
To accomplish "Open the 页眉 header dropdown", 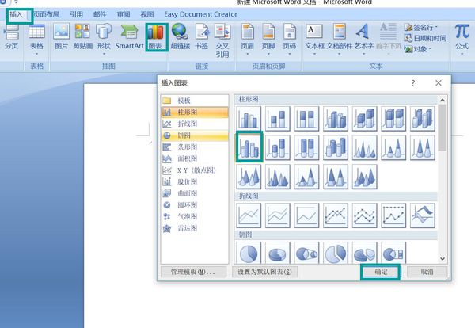I will (248, 40).
